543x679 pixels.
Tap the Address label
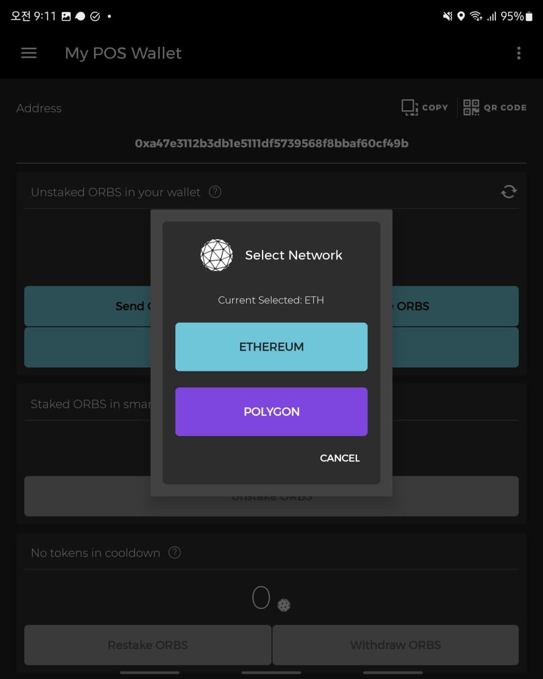(39, 108)
